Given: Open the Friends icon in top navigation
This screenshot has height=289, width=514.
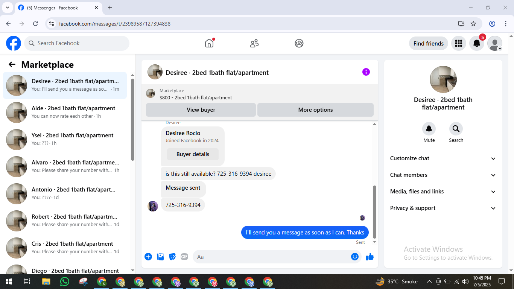Looking at the screenshot, I should (x=254, y=43).
